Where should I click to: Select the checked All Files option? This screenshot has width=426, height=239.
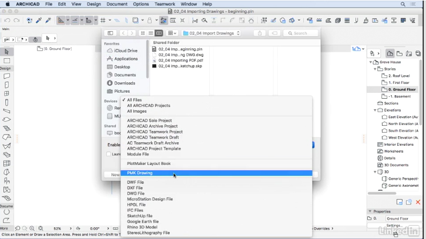tap(217, 100)
